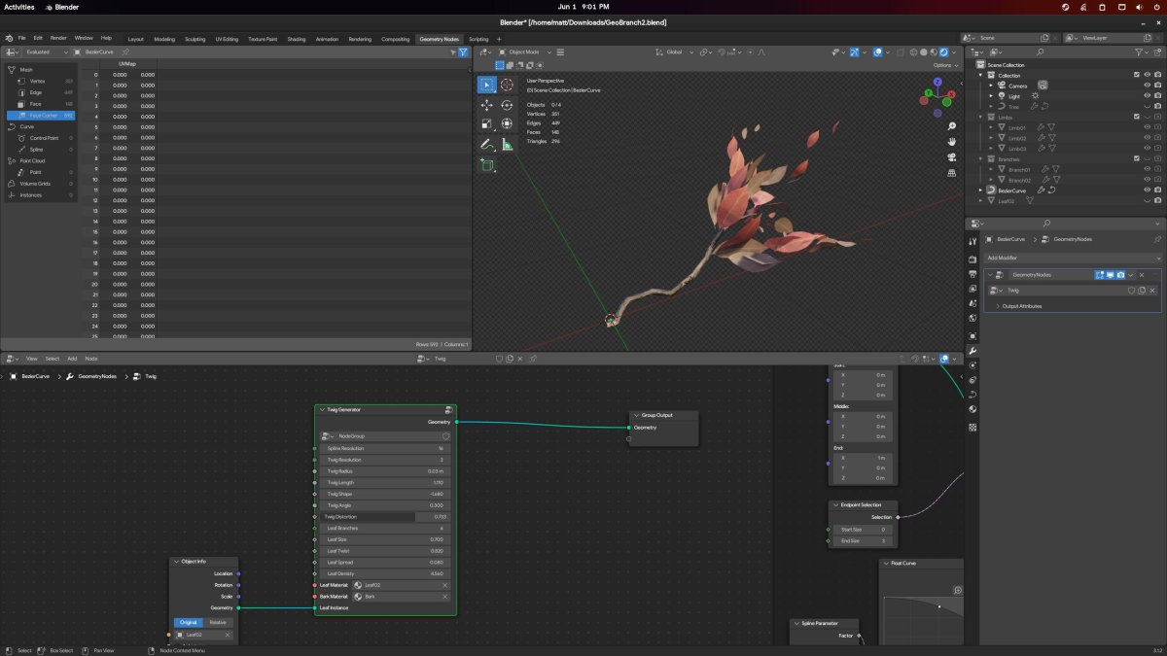Switch to the Sculpting workspace tab
The height and width of the screenshot is (656, 1167).
coord(194,39)
